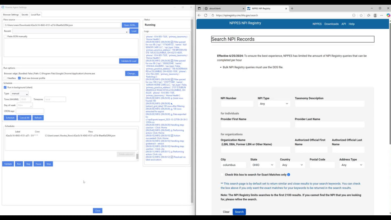
Task: Click Cancel All button
Action: (x=24, y=118)
